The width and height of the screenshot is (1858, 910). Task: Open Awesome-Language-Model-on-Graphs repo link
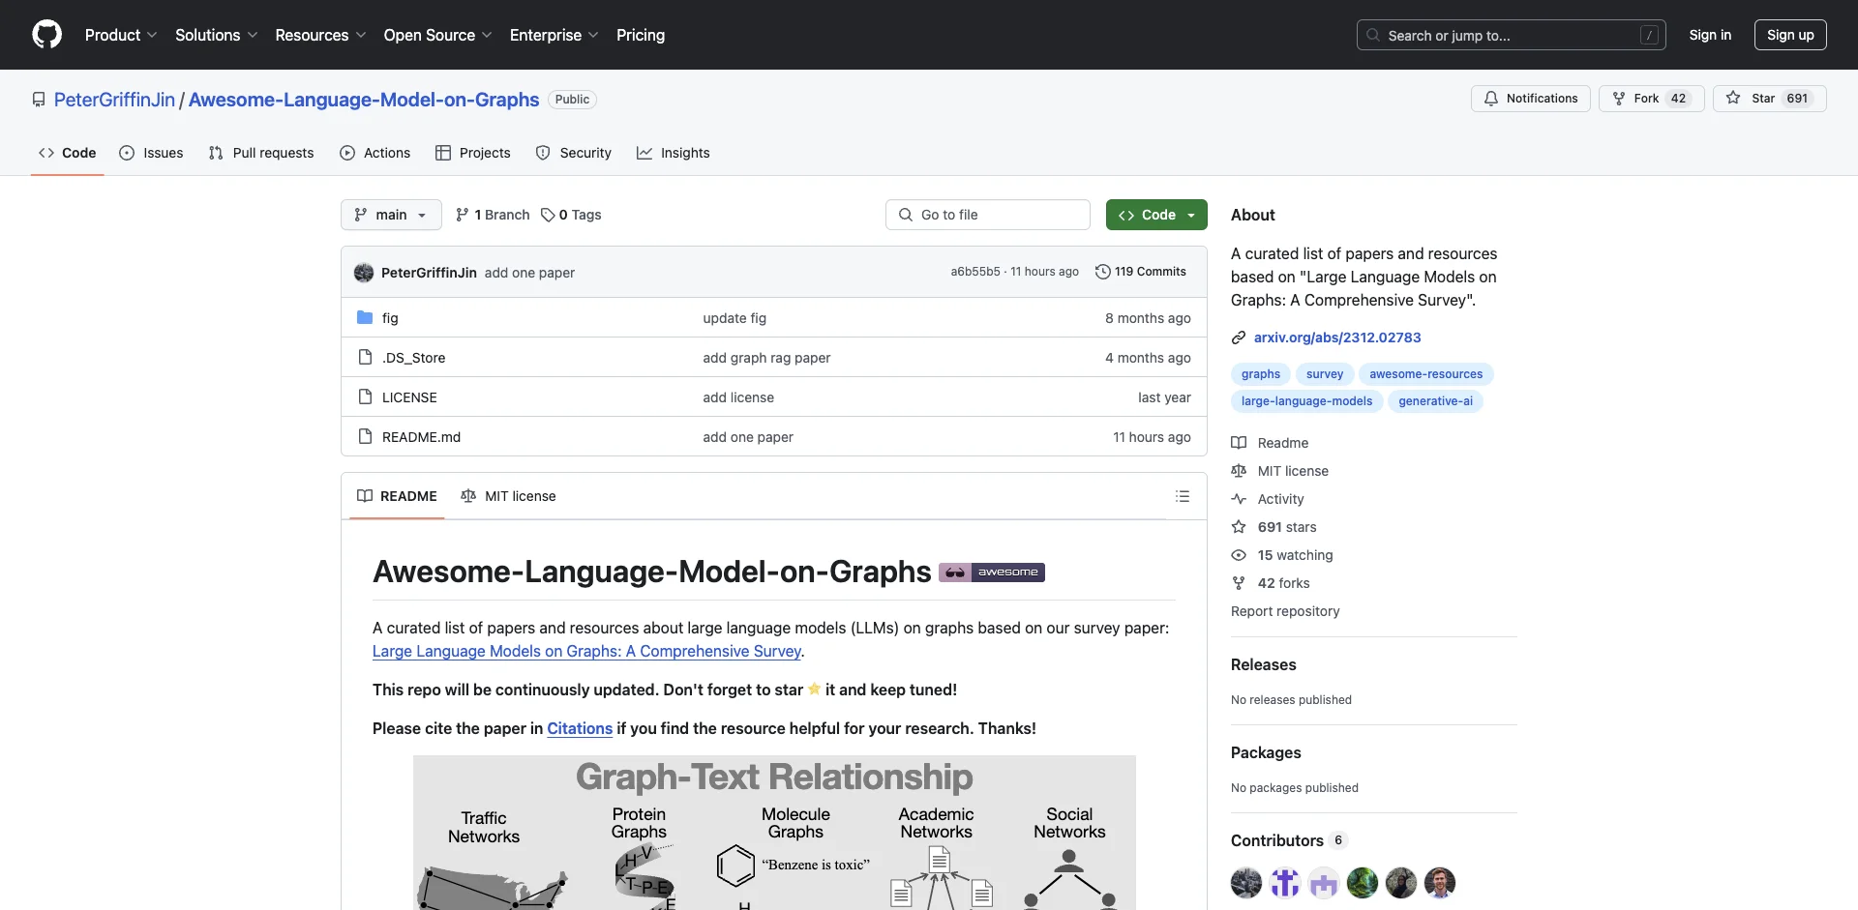(364, 100)
